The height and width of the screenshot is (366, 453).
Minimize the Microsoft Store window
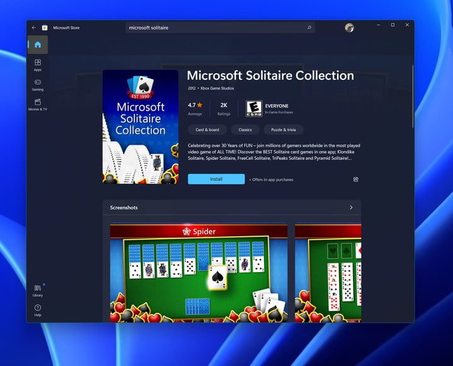[378, 25]
